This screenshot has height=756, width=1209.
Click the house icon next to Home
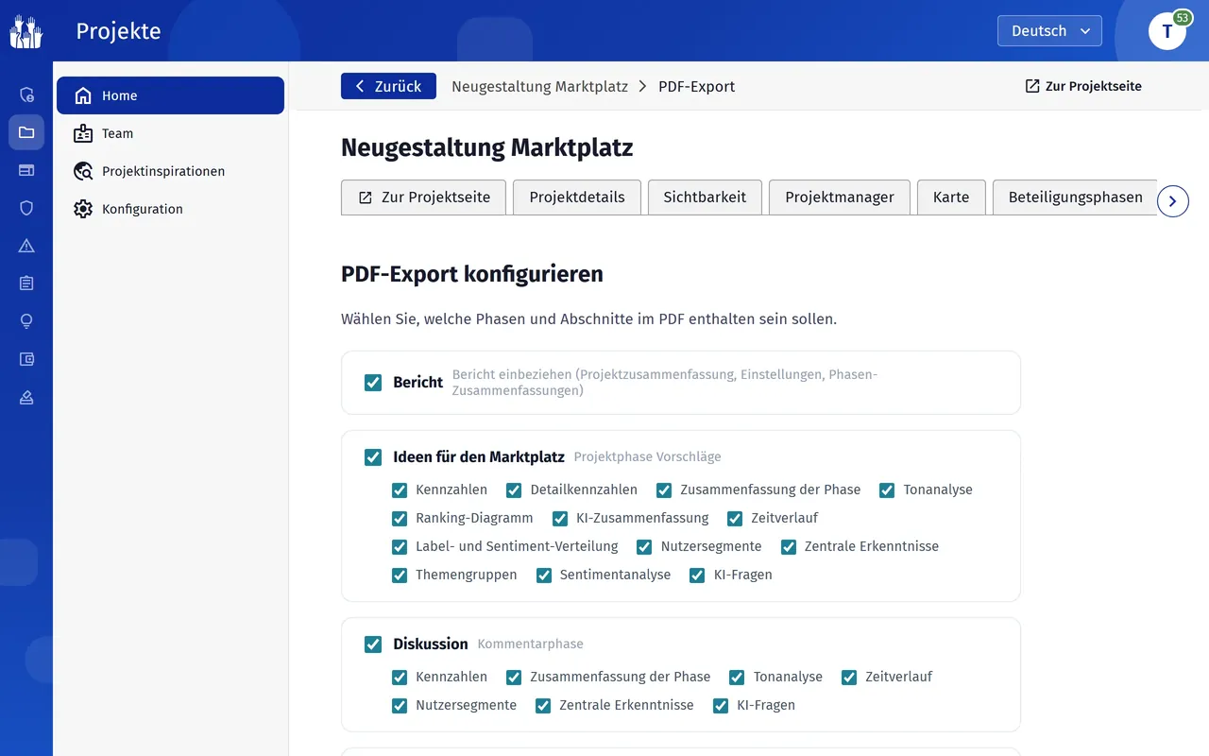pyautogui.click(x=83, y=95)
